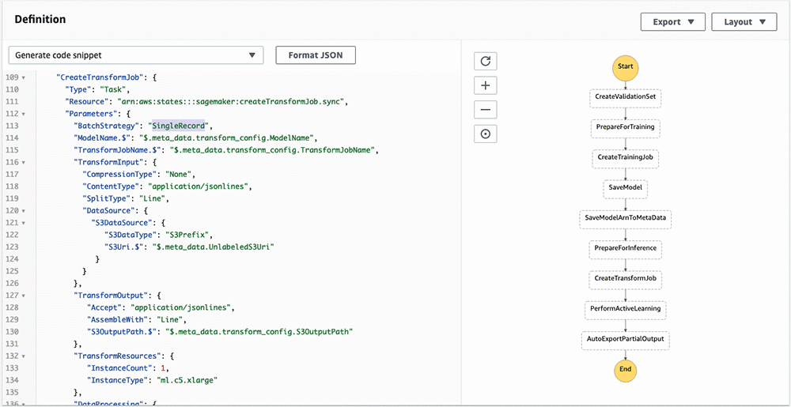
Task: Click the "Type" key on line 110
Action: pyautogui.click(x=78, y=90)
